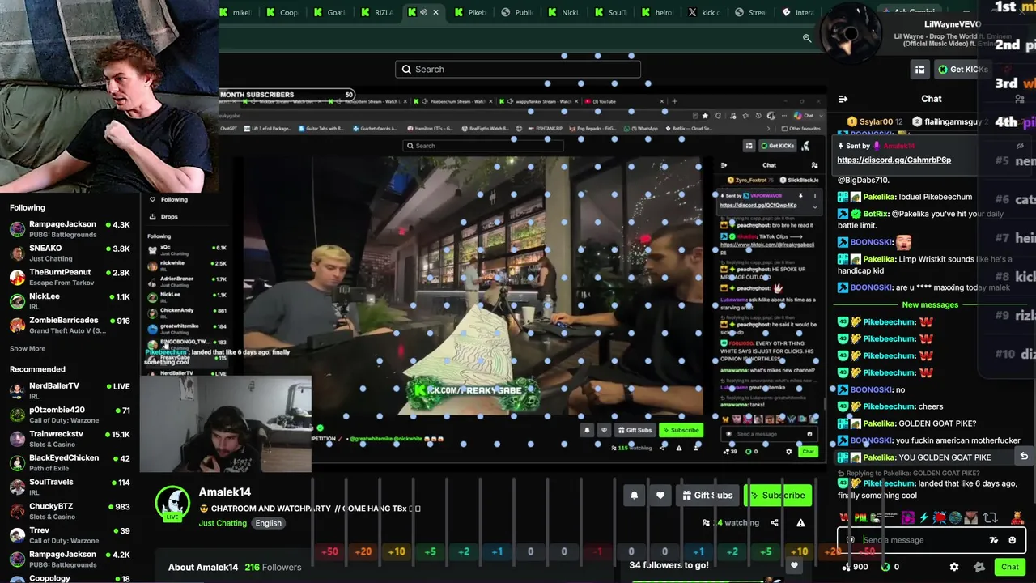
Task: Click the heart icon beside followers goal
Action: pyautogui.click(x=794, y=565)
